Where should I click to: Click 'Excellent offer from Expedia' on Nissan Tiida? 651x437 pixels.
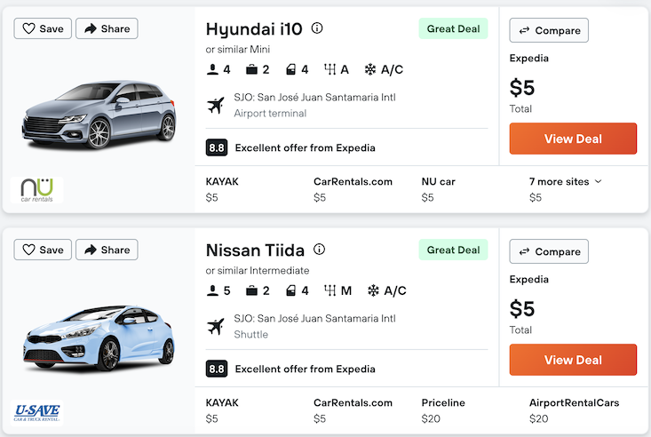click(306, 369)
